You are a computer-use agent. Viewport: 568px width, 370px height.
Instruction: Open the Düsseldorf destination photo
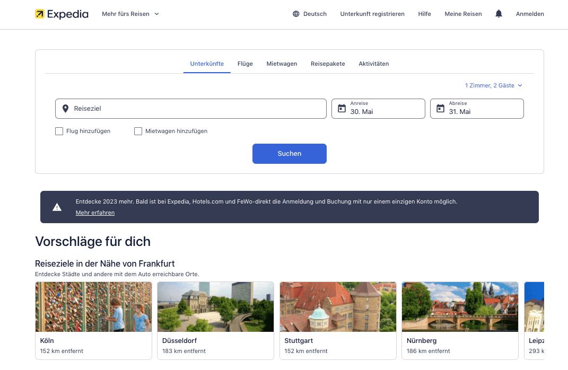pyautogui.click(x=215, y=306)
